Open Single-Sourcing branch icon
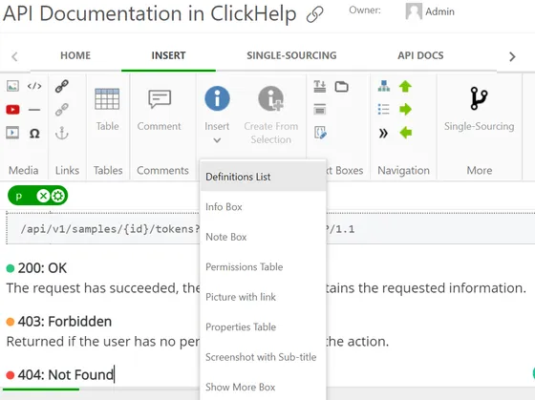 tap(479, 98)
